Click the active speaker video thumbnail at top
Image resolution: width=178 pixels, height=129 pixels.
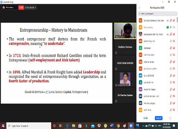tap(125, 31)
